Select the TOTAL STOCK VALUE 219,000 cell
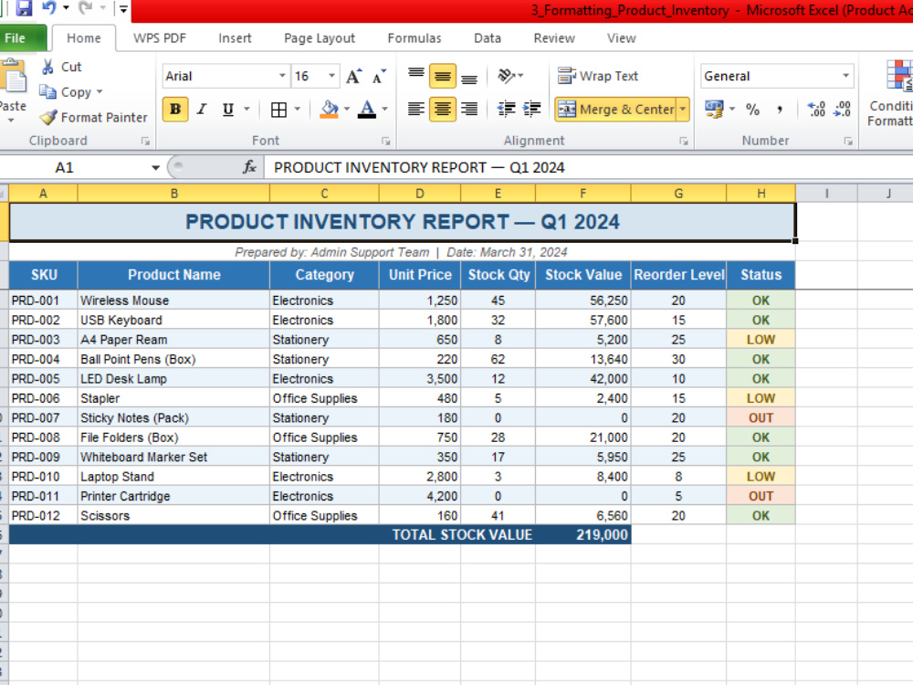913x685 pixels. pyautogui.click(x=582, y=534)
